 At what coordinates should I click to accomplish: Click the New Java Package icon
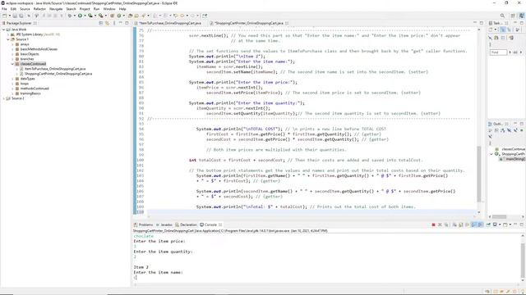pos(113,16)
